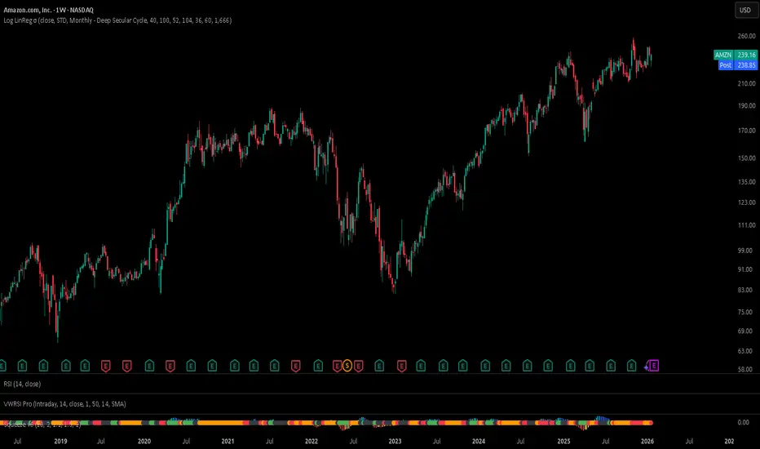Image resolution: width=760 pixels, height=449 pixels.
Task: Click the last green earnings marker before the purple one
Action: (631, 366)
